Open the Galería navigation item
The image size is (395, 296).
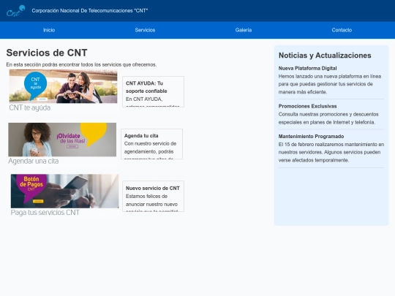coord(244,30)
